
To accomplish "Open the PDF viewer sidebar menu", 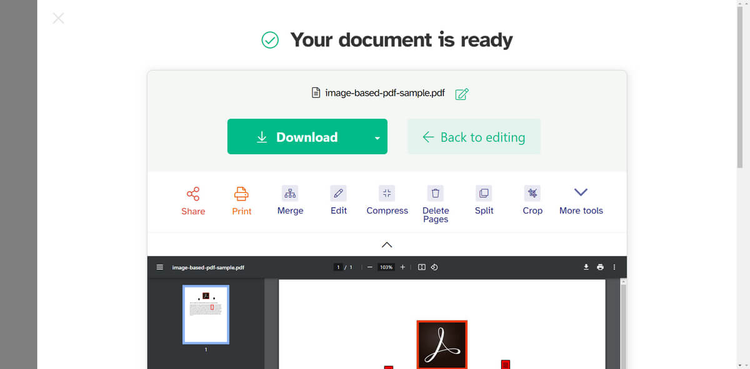I will 159,267.
